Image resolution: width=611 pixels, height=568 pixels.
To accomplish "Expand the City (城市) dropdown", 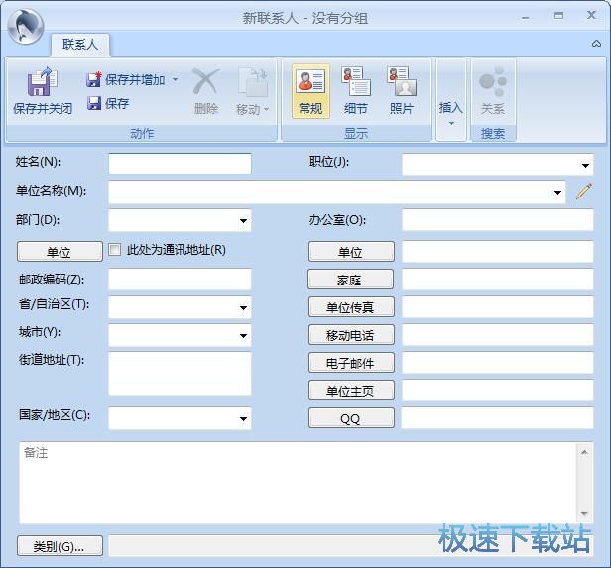I will [x=243, y=336].
